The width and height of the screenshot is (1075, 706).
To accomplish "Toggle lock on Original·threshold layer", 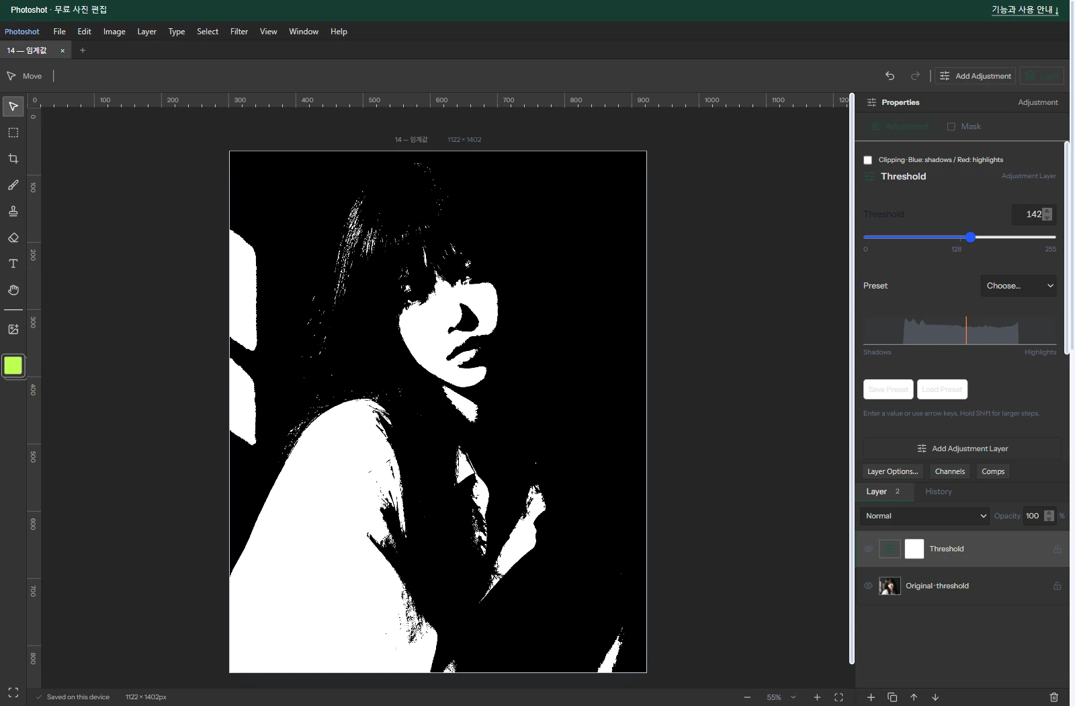I will pos(1057,586).
